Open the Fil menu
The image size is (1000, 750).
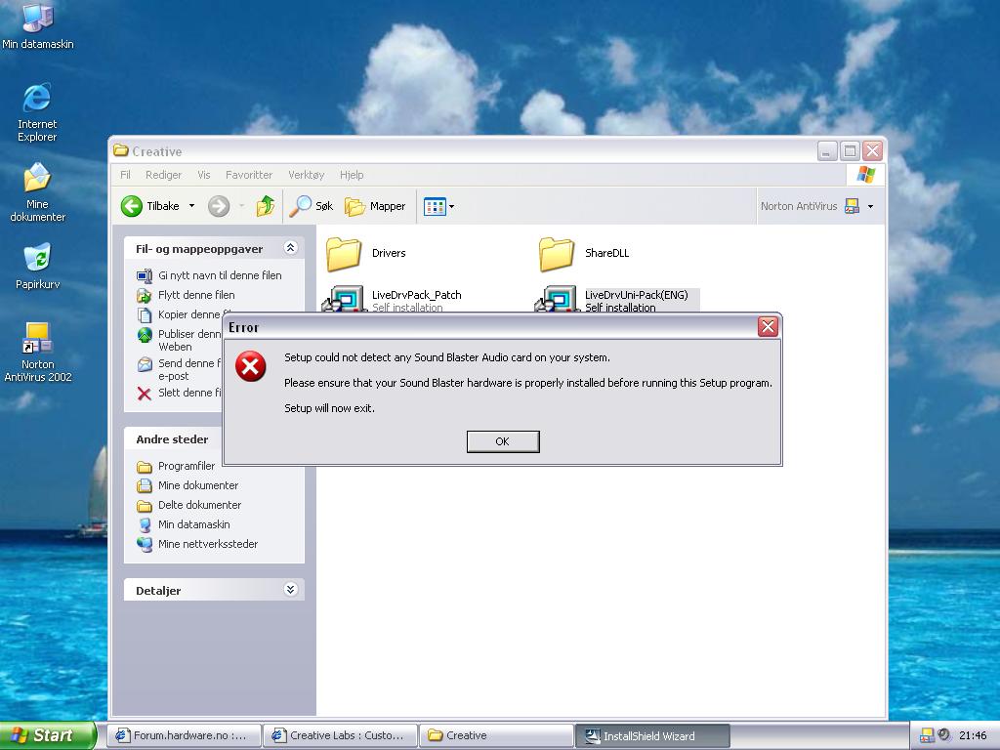coord(125,175)
